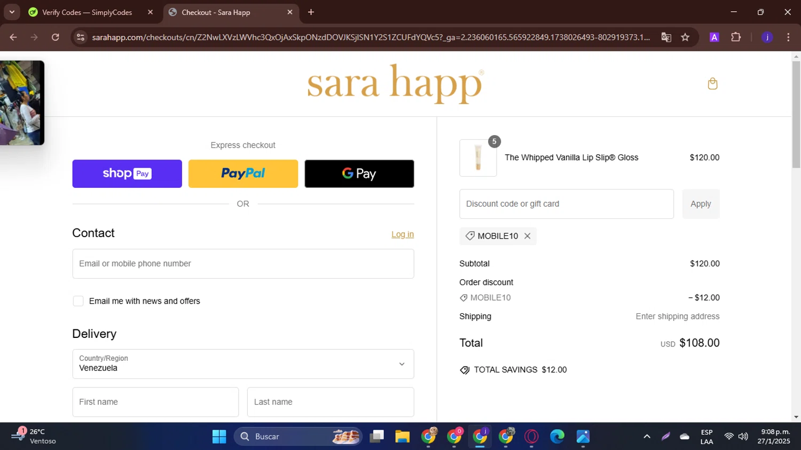Open the clock showing 9:08 p. m.
801x450 pixels.
(773, 437)
